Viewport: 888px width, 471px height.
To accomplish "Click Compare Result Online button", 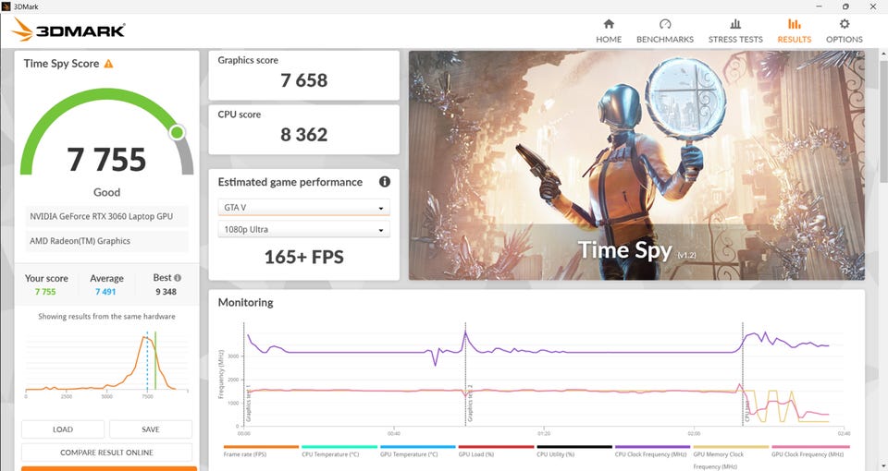I will coord(106,453).
